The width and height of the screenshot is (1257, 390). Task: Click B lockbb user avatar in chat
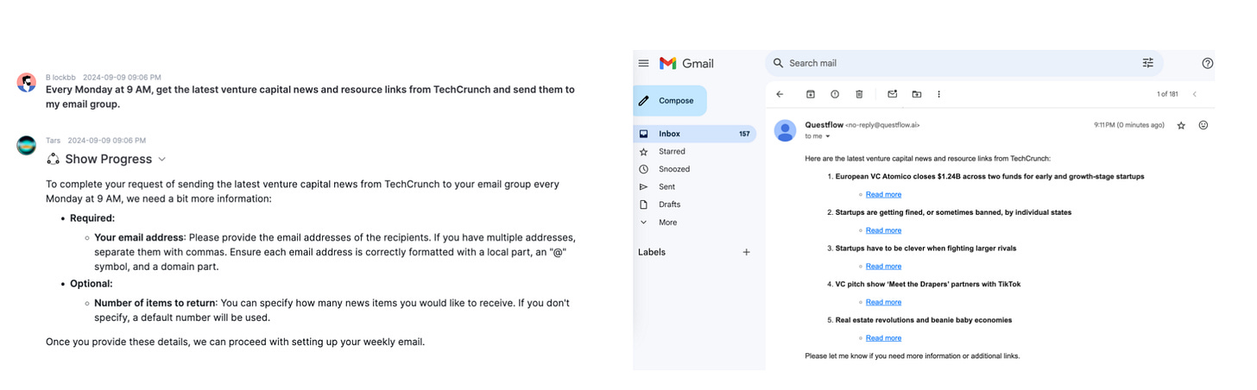tap(27, 83)
